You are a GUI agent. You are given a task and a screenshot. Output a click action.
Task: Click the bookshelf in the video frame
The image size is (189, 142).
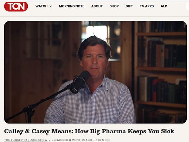(161, 73)
